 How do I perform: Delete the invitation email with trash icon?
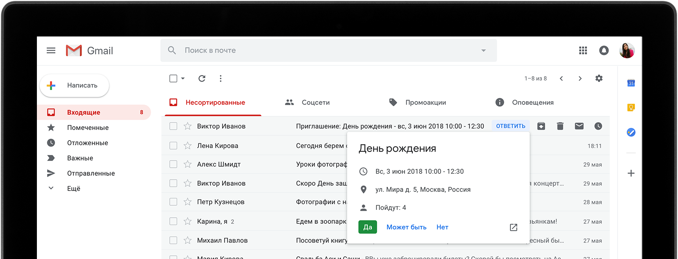click(x=560, y=126)
